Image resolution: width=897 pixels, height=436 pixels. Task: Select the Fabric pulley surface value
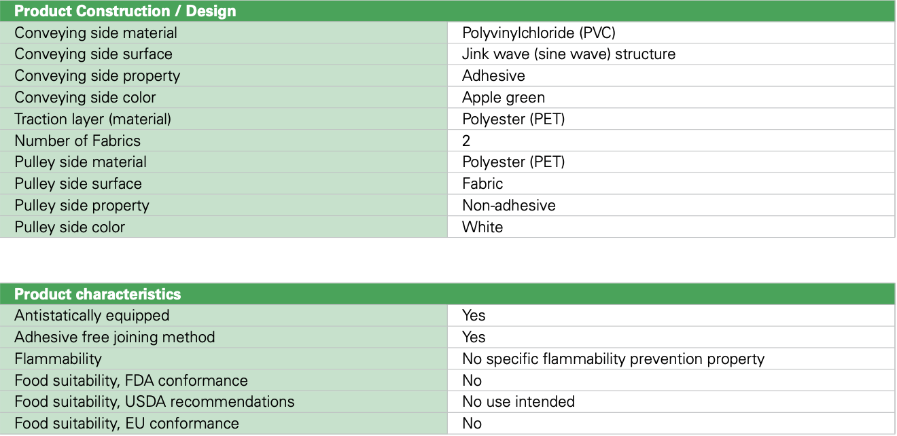482,183
